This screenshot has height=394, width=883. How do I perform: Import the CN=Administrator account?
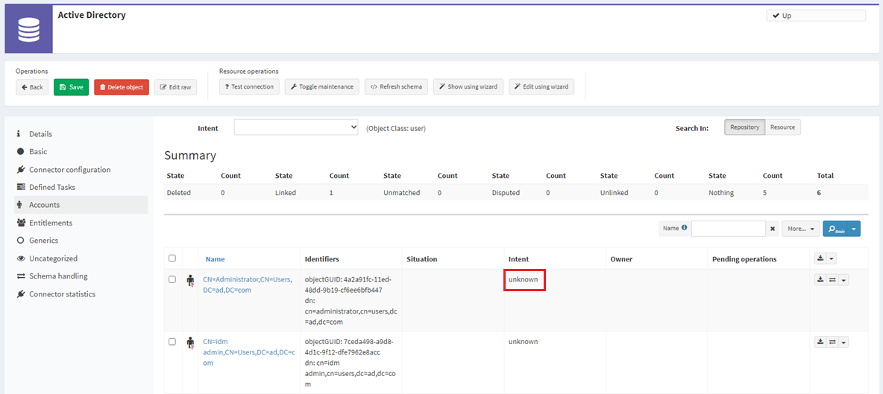pyautogui.click(x=820, y=279)
